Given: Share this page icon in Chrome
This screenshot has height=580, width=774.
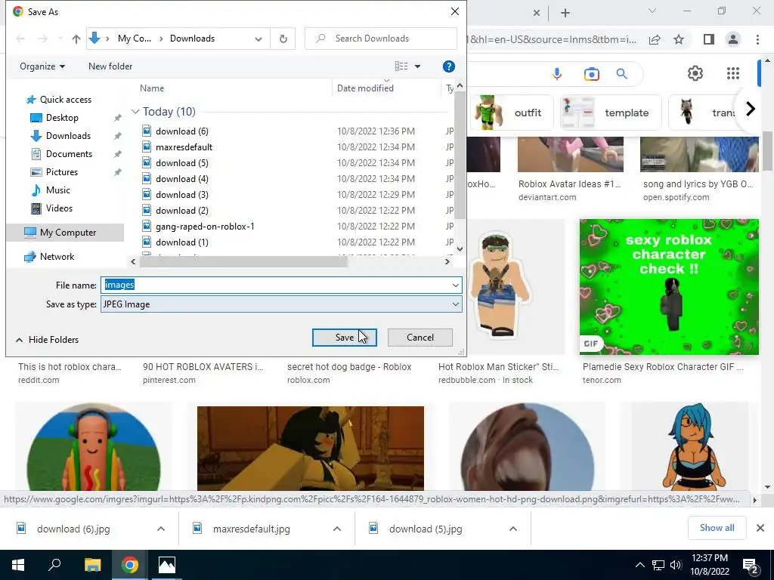Looking at the screenshot, I should (x=655, y=39).
